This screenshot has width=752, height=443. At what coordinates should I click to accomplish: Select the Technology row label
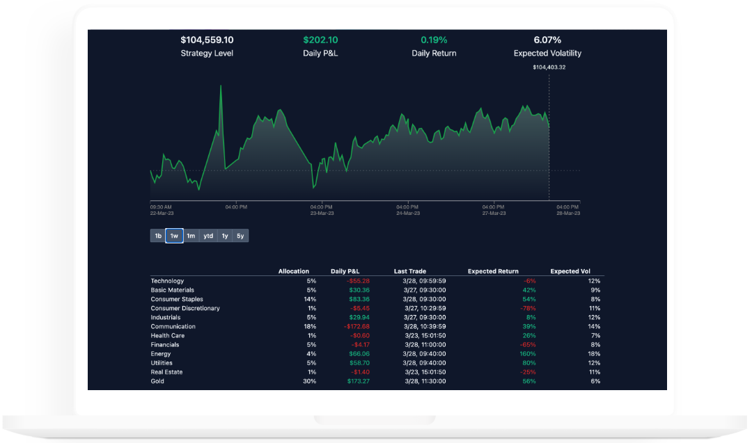point(167,281)
